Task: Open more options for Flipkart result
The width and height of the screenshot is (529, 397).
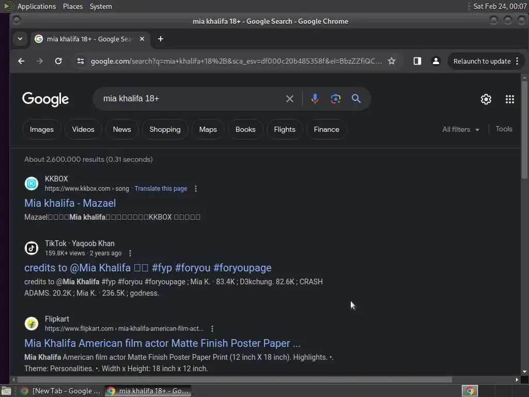Action: (212, 328)
